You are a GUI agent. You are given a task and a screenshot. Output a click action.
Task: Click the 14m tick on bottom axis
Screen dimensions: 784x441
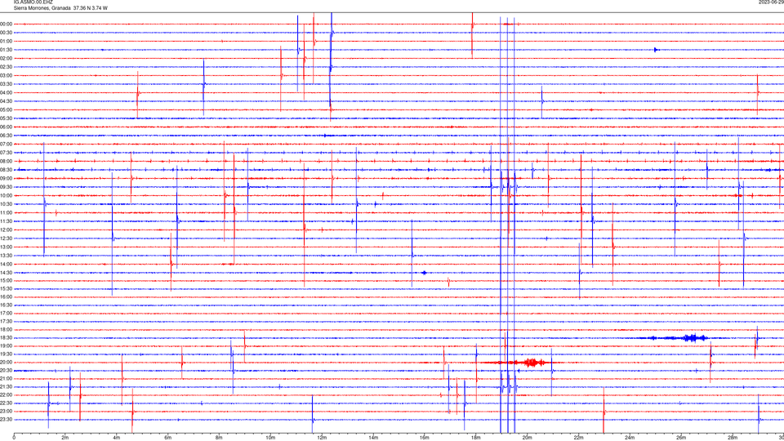373,438
